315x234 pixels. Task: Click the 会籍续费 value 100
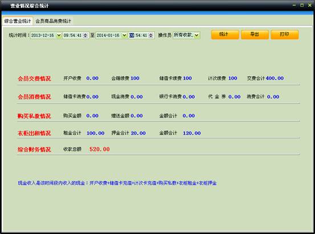135,78
